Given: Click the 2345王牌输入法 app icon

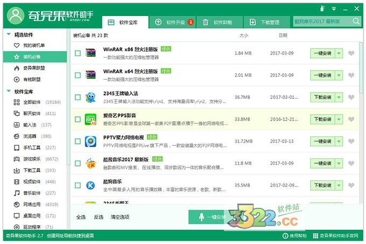Looking at the screenshot, I should pos(90,97).
